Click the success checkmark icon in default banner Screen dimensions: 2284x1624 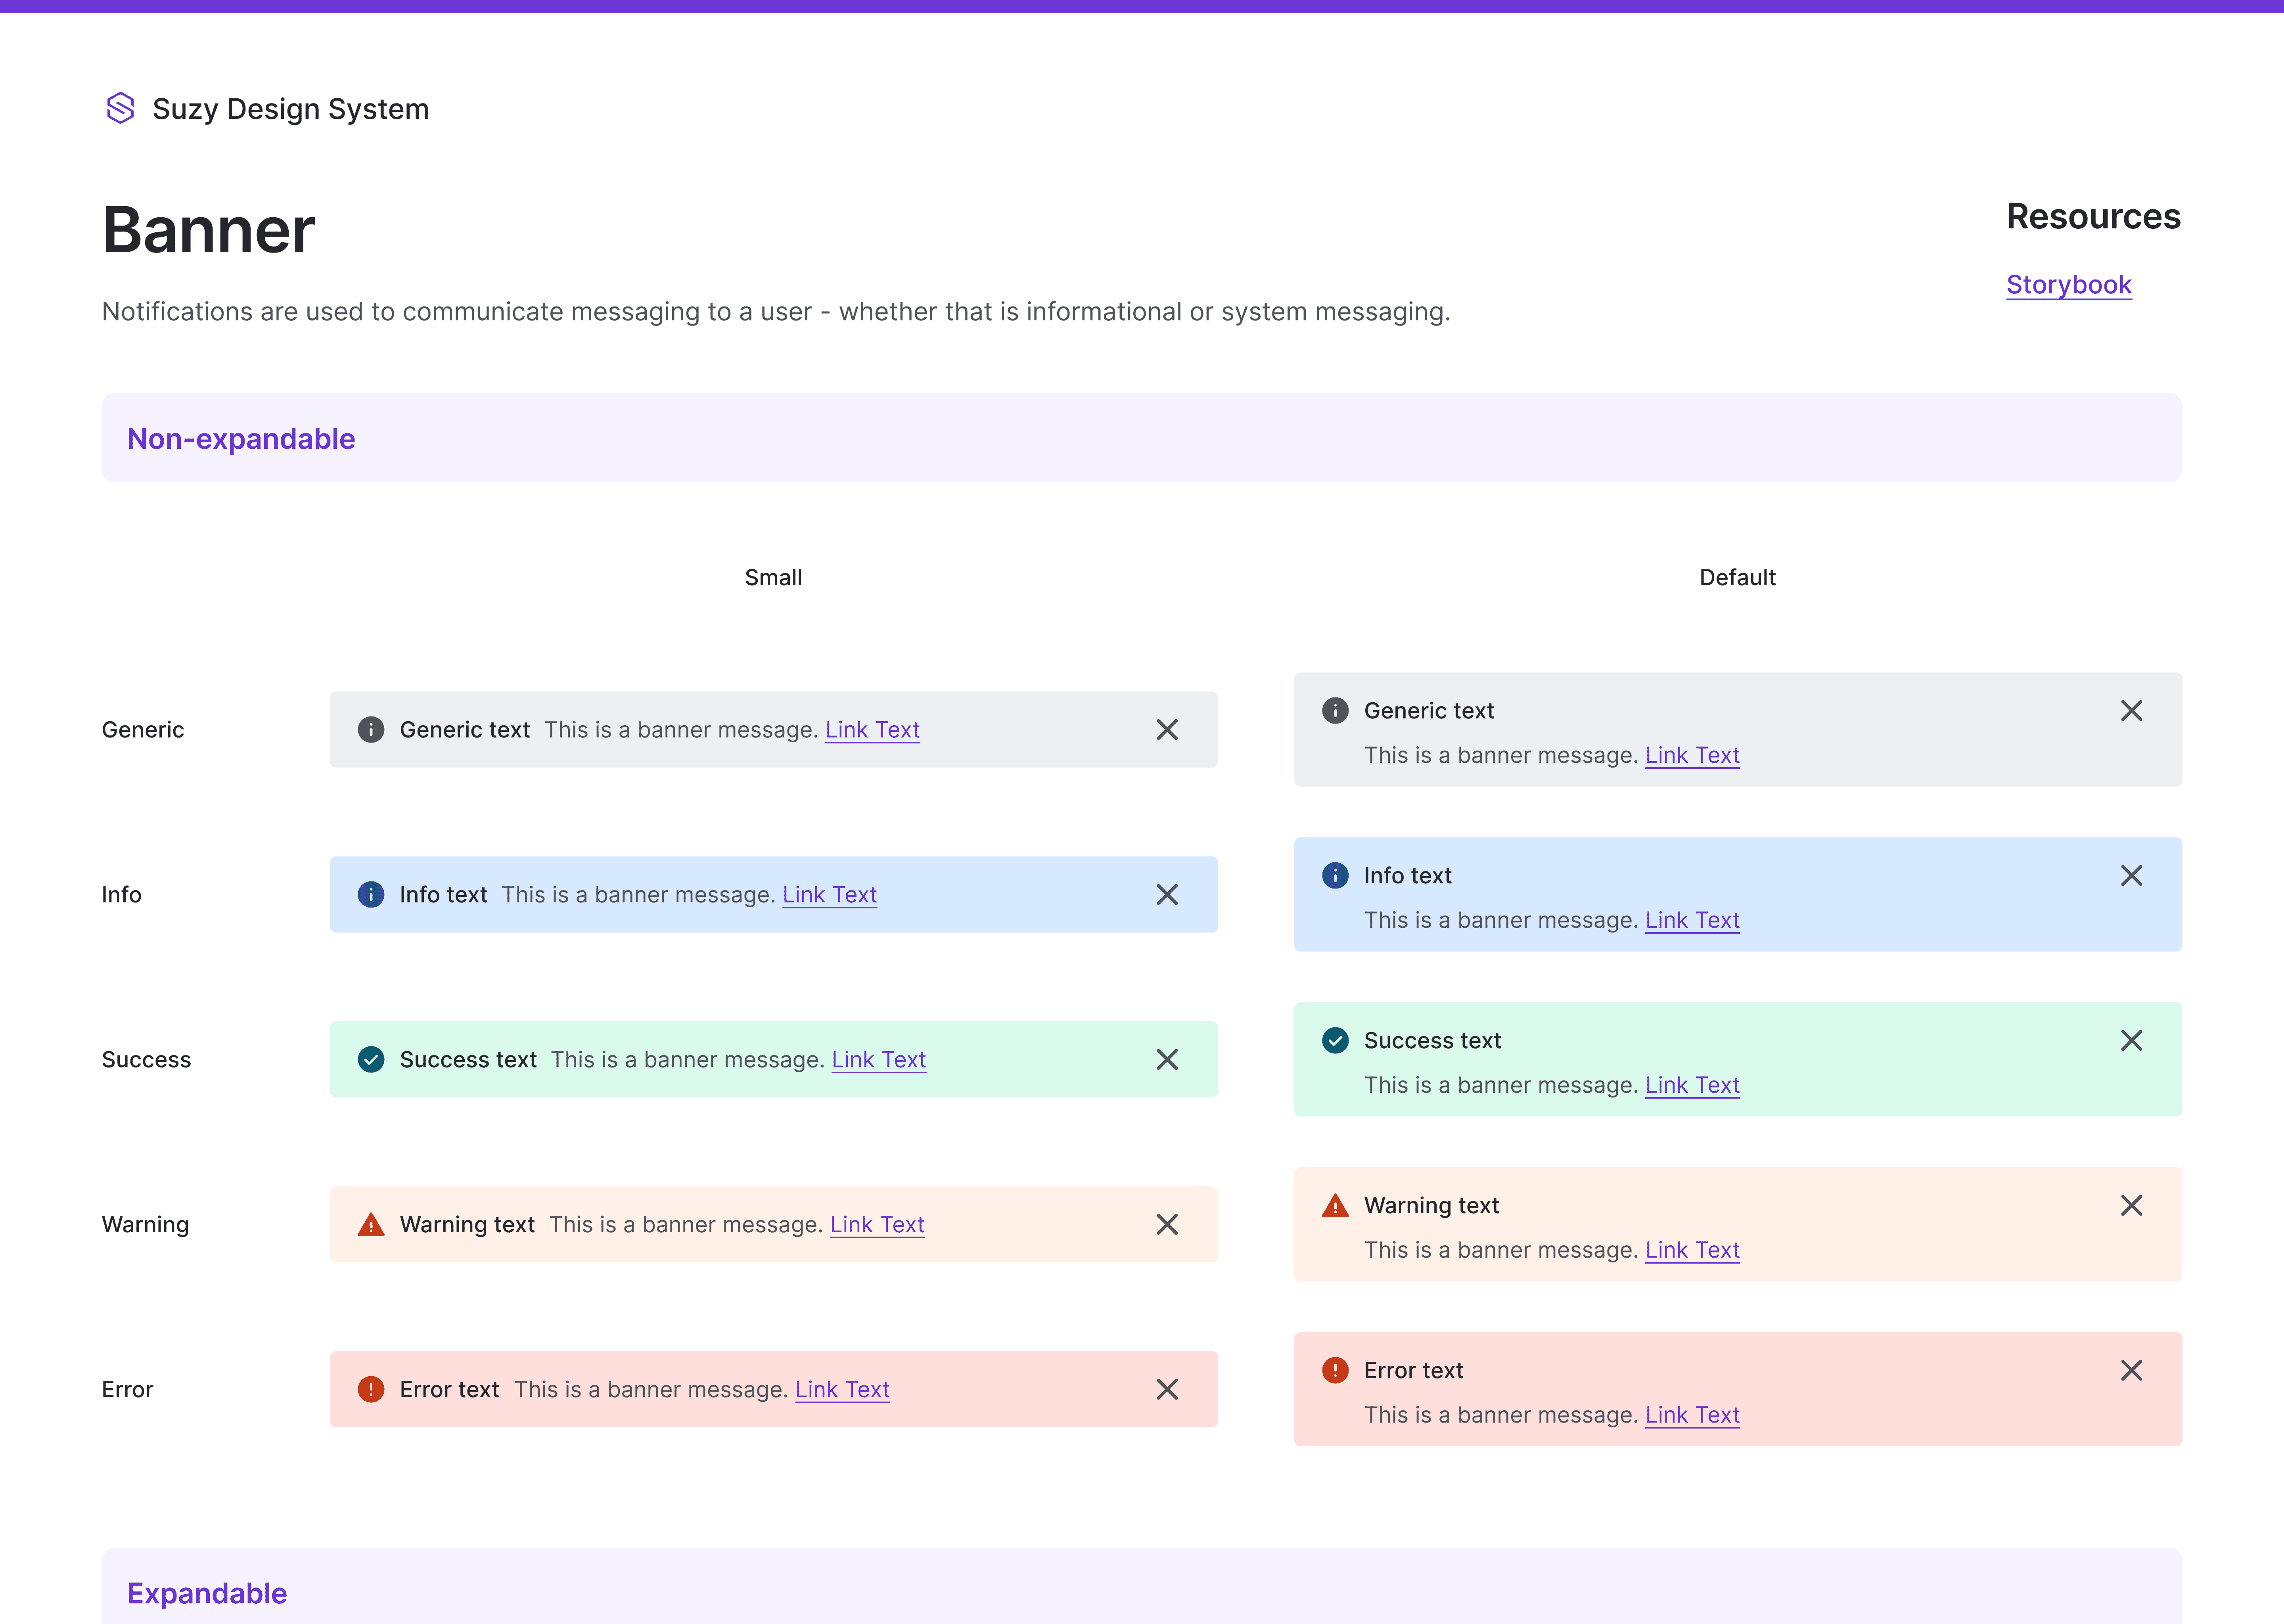click(1335, 1041)
